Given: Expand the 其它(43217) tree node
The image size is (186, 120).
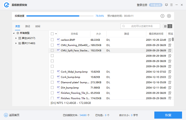Looking at the screenshot, I should tap(16, 38).
